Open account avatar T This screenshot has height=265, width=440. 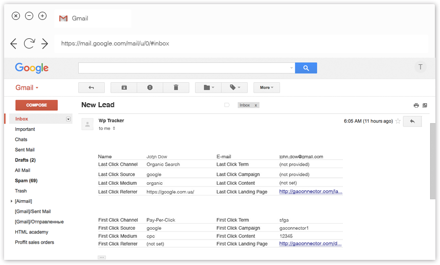[x=421, y=67]
